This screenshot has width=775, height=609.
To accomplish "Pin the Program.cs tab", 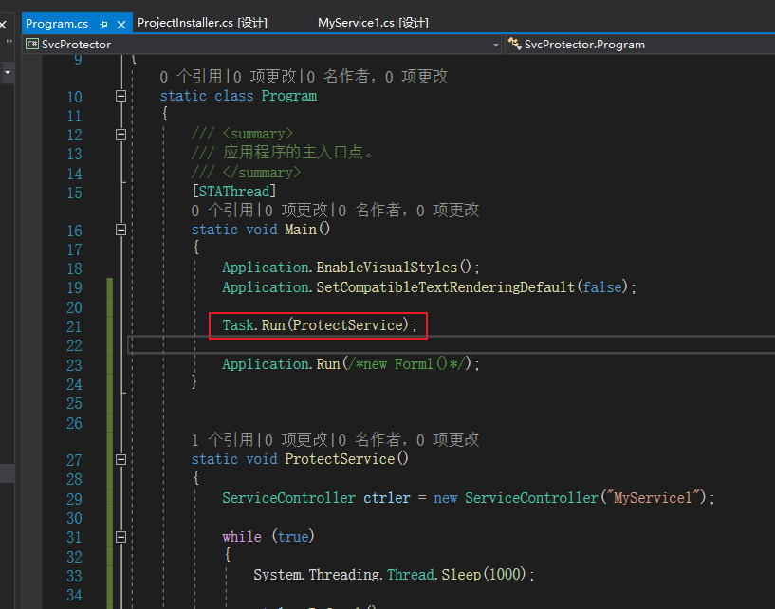I will [x=103, y=23].
